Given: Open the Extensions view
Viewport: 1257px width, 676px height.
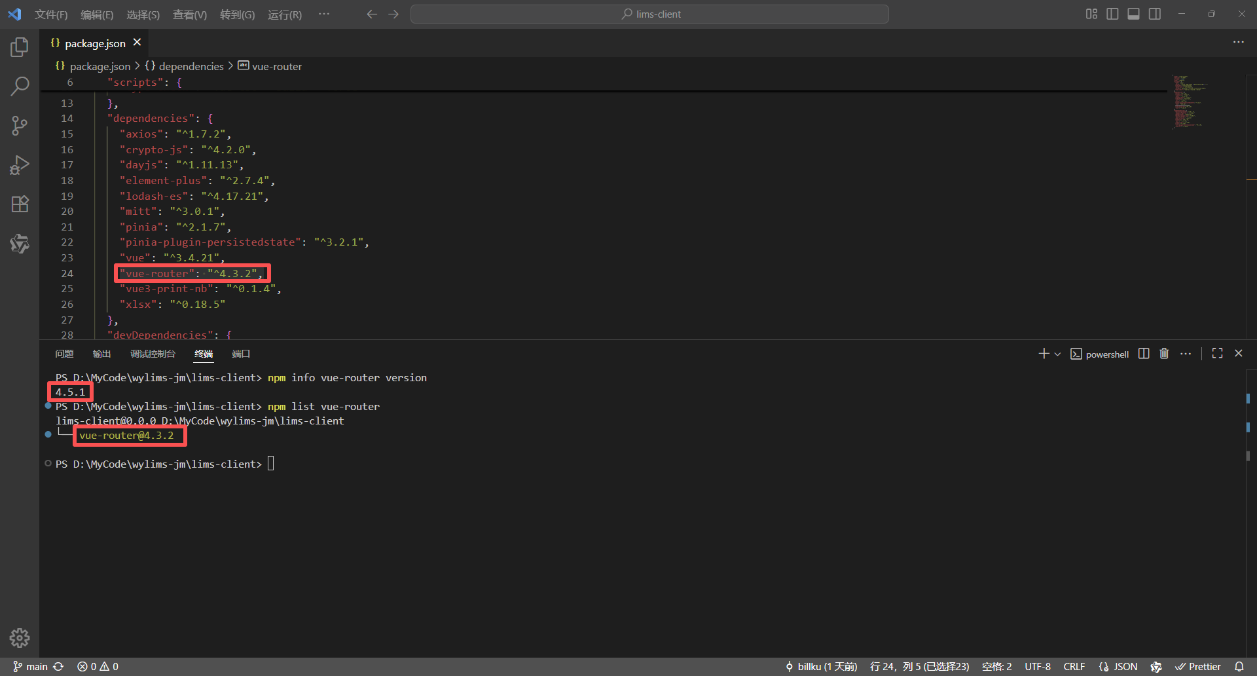Looking at the screenshot, I should pos(20,204).
